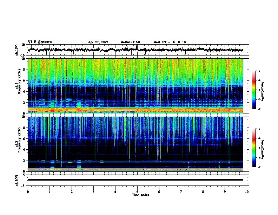Click the "Time (min)" x-axis label
The width and height of the screenshot is (278, 215).
click(140, 195)
